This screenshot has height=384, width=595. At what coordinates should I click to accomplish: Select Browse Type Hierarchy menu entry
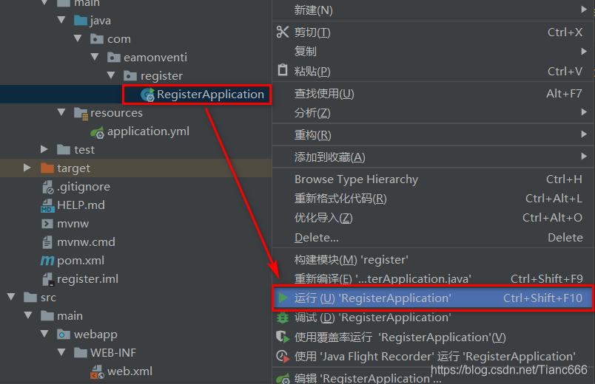(x=433, y=179)
